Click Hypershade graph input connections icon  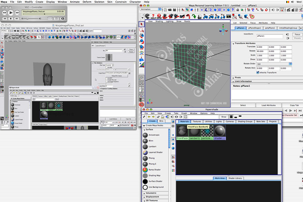point(172,117)
